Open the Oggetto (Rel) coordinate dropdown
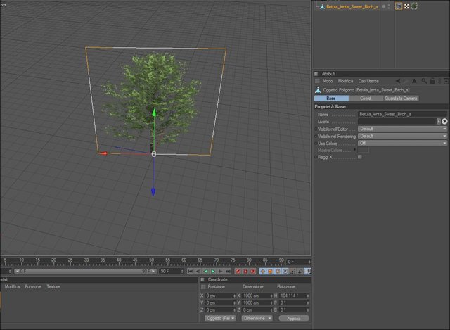The height and width of the screenshot is (330, 450). point(220,318)
